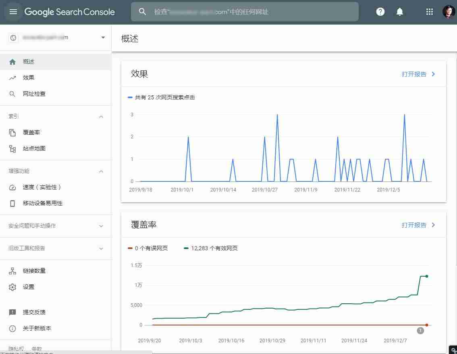Viewport: 457px width, 354px height.
Task: Click the speedometer icon beside 速度
Action: click(12, 187)
